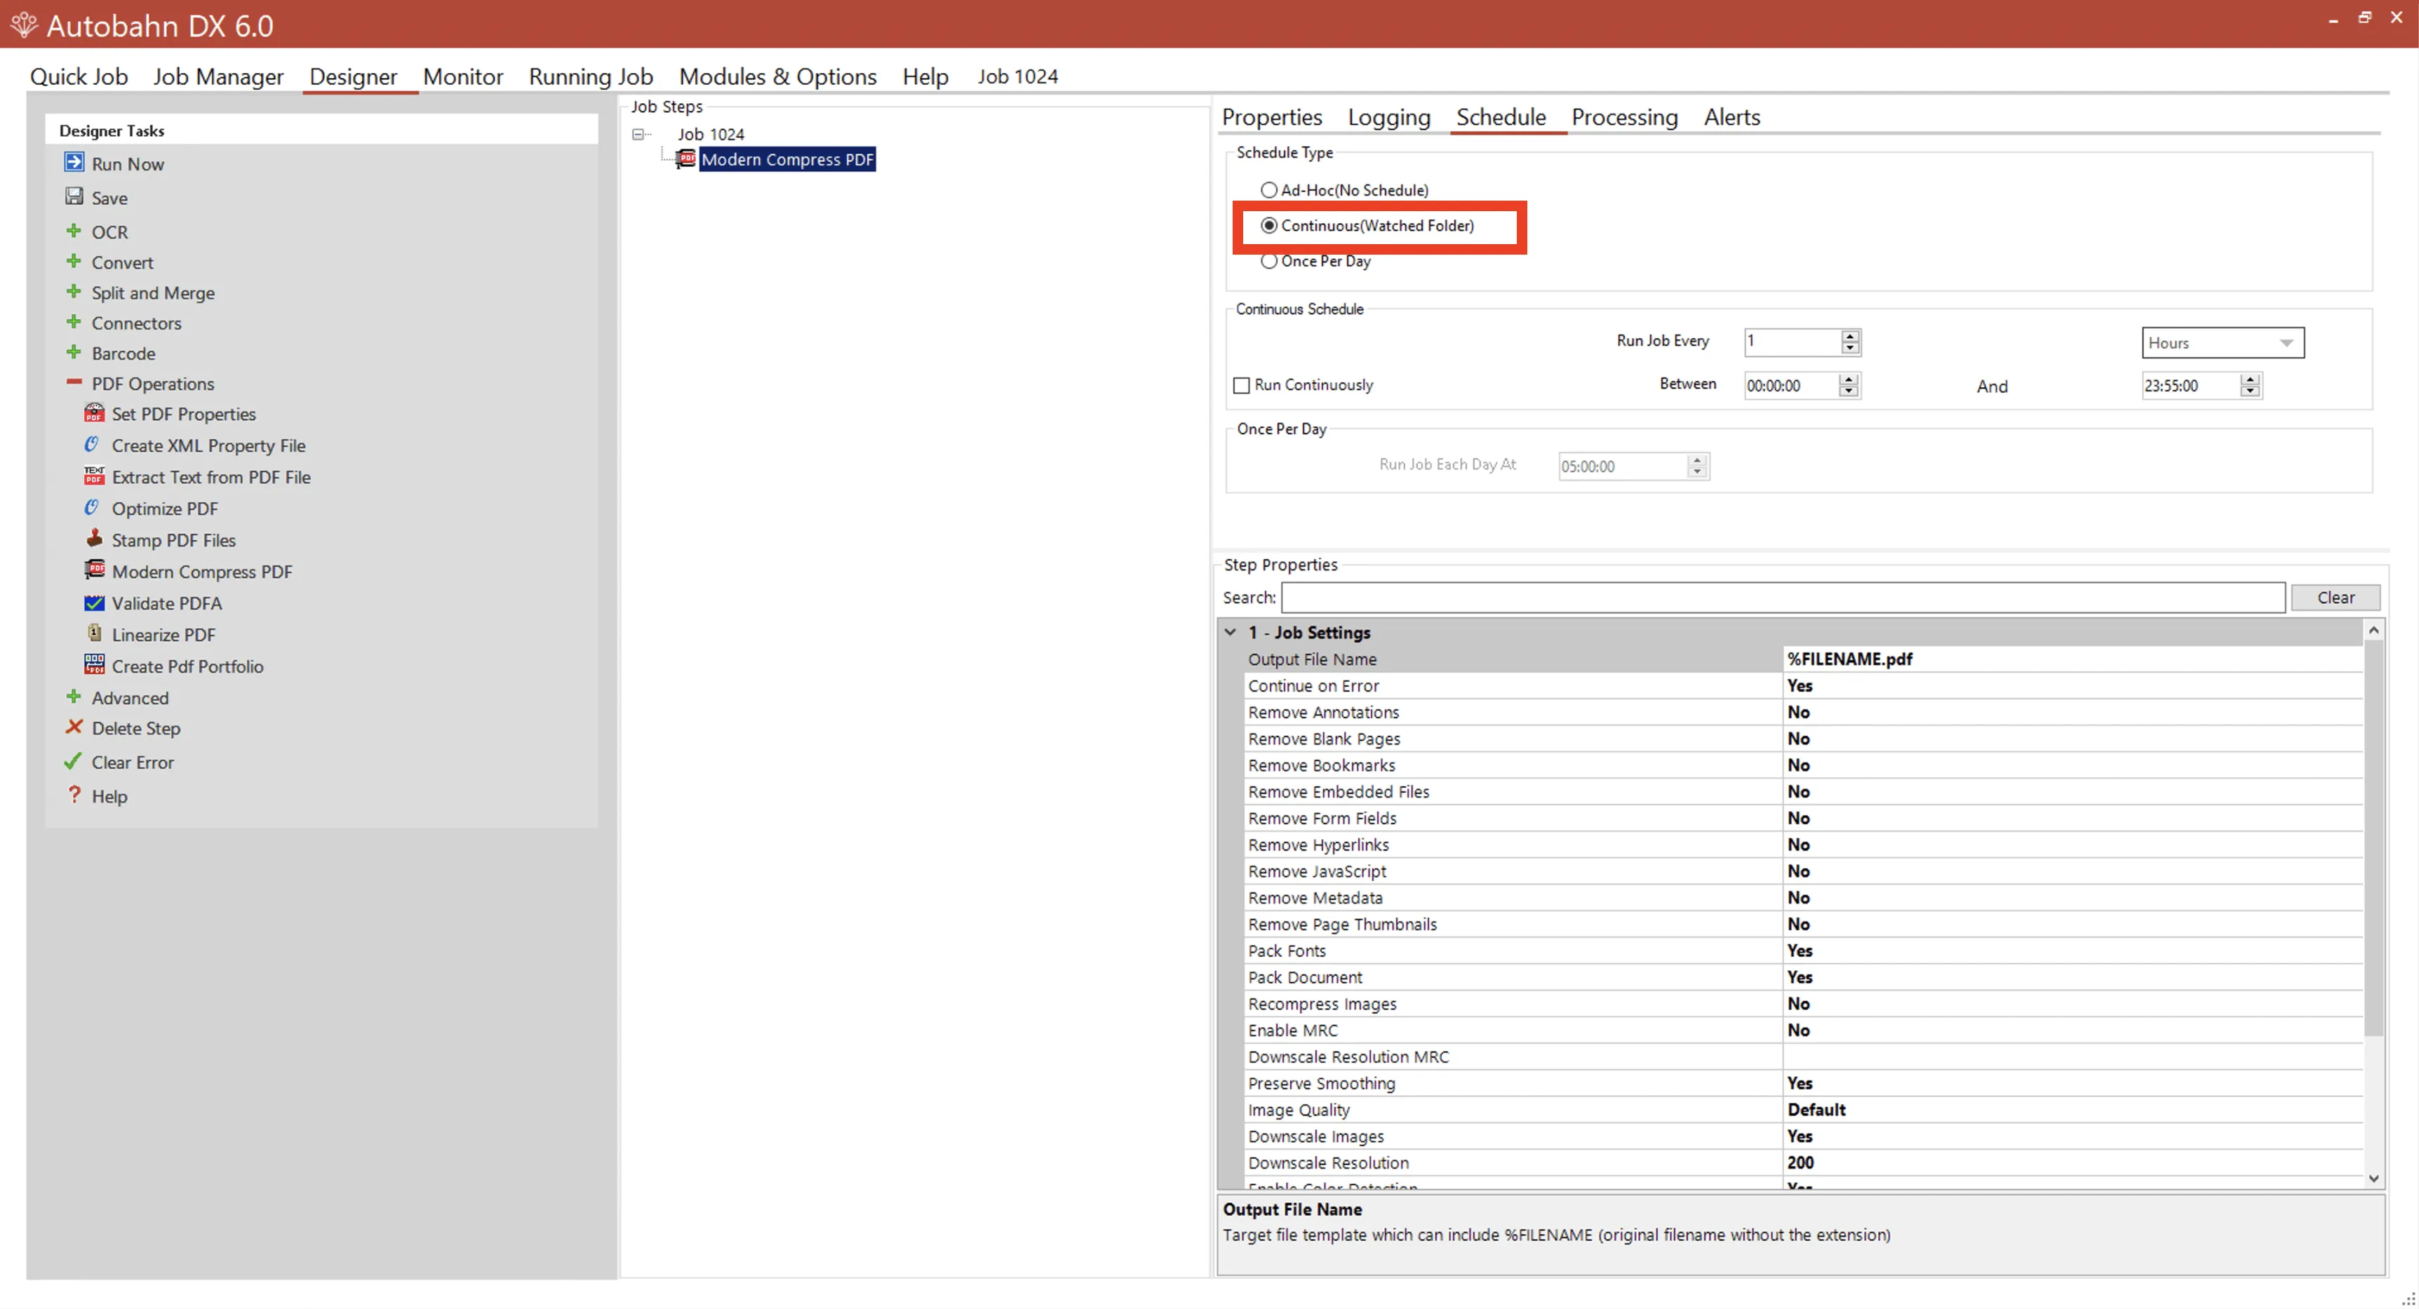
Task: Open the Running Job tab
Action: pyautogui.click(x=591, y=76)
